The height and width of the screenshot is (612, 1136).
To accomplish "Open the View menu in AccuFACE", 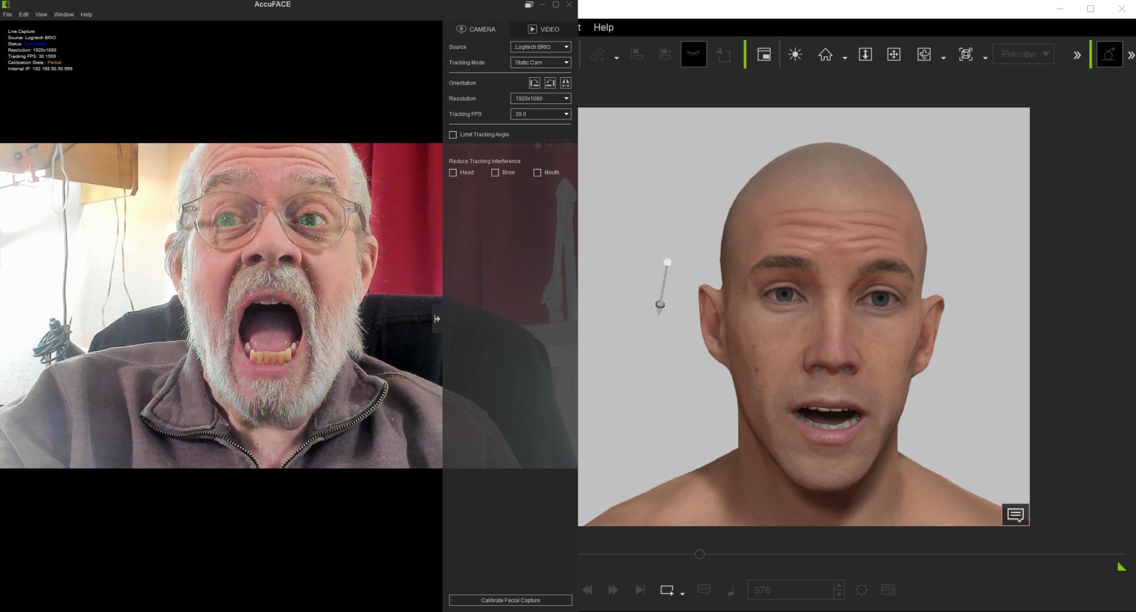I will [x=41, y=15].
